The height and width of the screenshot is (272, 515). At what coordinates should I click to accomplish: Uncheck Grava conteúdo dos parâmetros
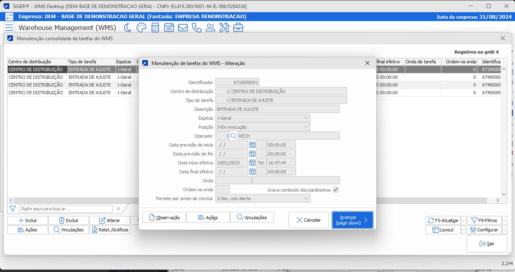pos(336,189)
